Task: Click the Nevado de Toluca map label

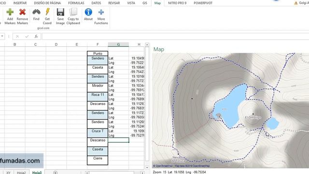Action: (x=178, y=159)
